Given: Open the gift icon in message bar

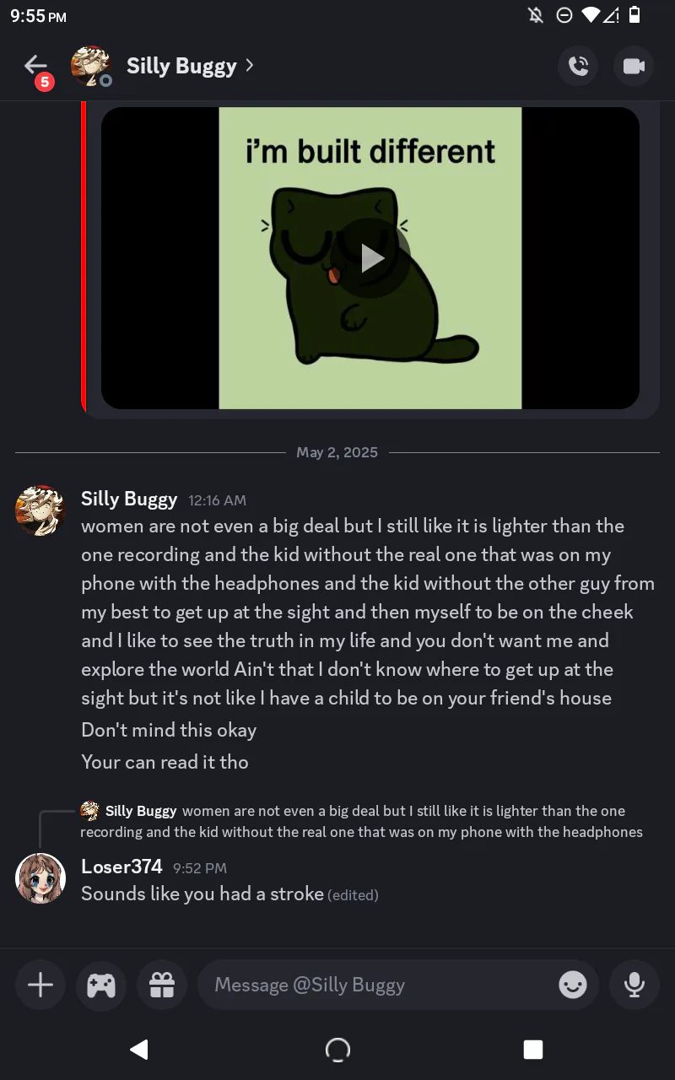Looking at the screenshot, I should click(162, 985).
